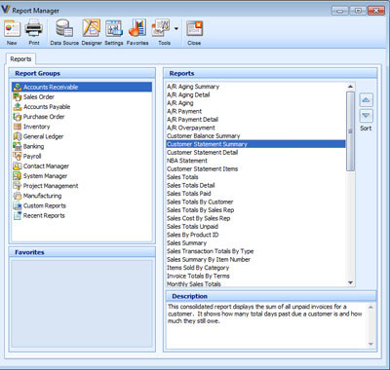Click Description box scroll down arrow
The width and height of the screenshot is (390, 370).
(370, 344)
